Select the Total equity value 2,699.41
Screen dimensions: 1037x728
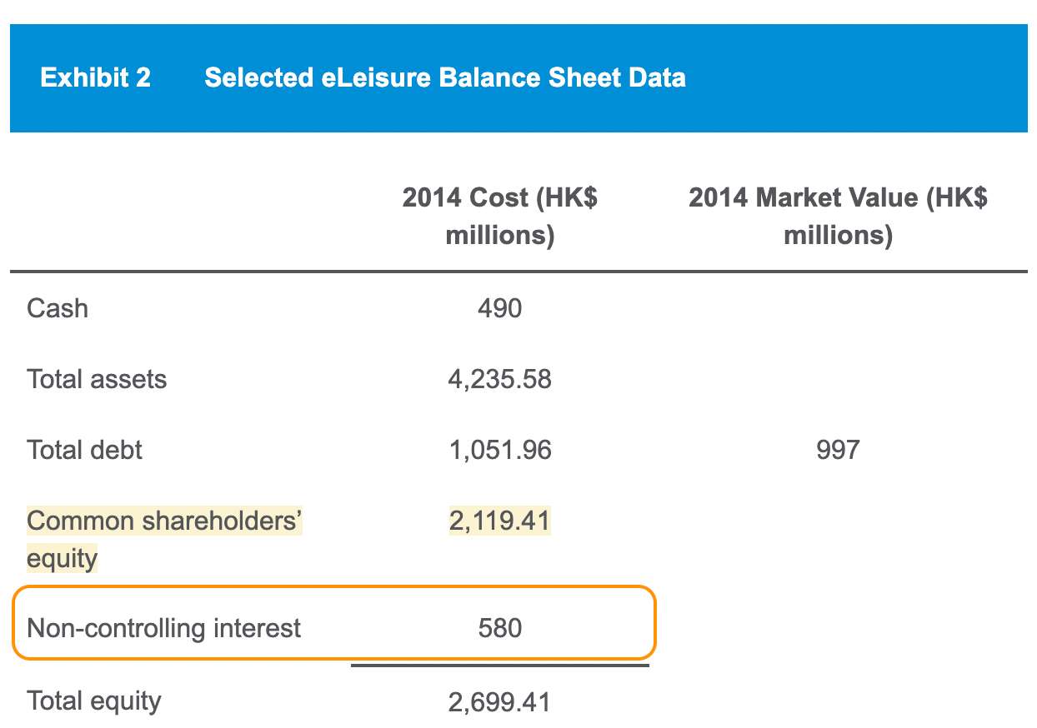[x=499, y=701]
